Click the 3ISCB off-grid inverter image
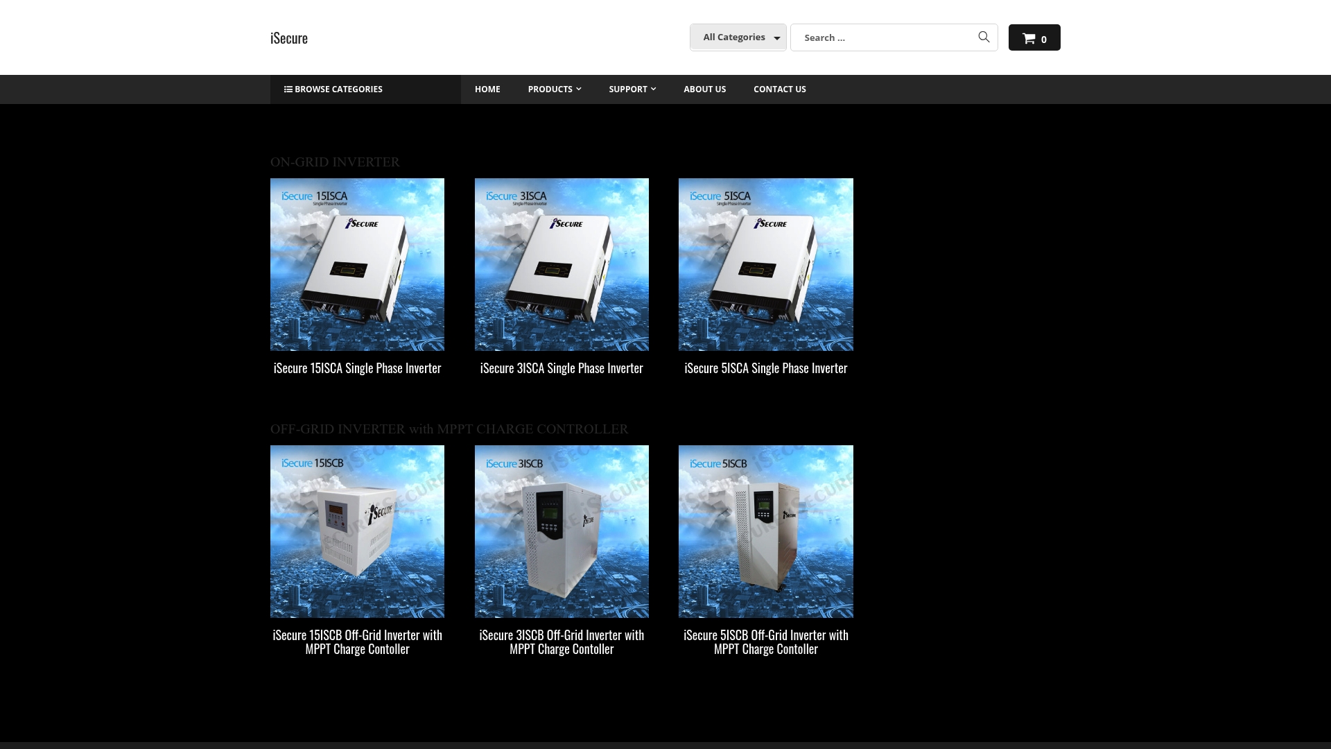 (562, 531)
